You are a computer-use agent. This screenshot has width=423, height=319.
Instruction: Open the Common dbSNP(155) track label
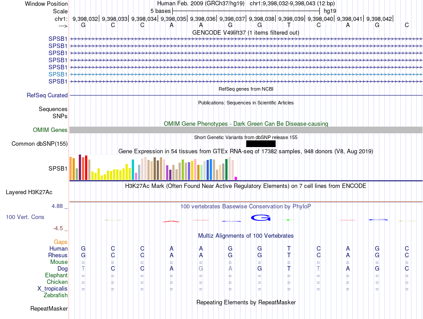40,144
